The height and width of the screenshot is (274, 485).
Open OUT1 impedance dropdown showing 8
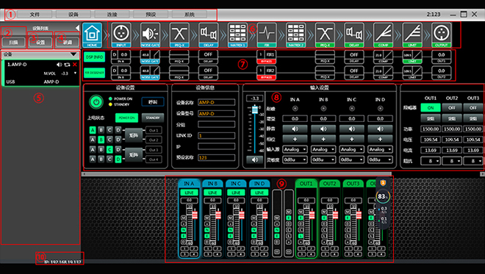[x=430, y=161]
